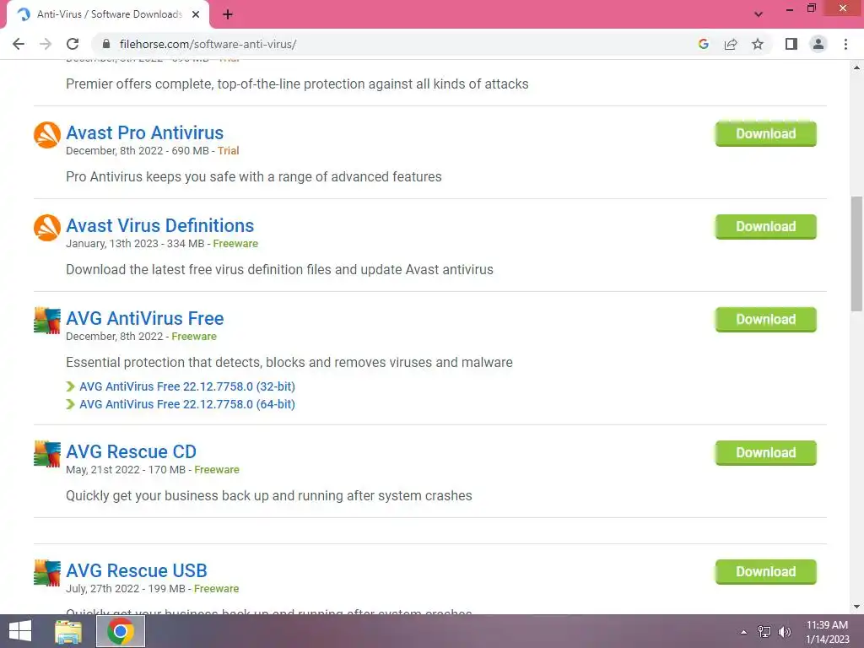Open AVG AntiVirus Free 32-bit version link
The height and width of the screenshot is (648, 864).
[x=186, y=386]
